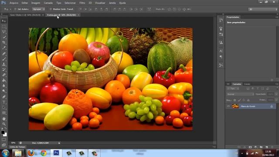The image size is (279, 157).
Task: Select the Rectangle shape tool
Action: pos(4,113)
